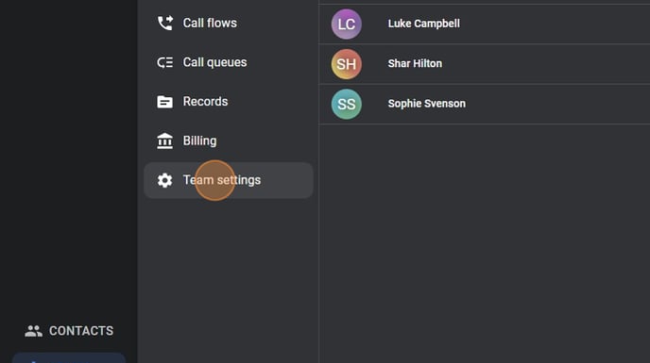Click the Call queues icon
Screen dimensions: 650x363
coord(165,62)
